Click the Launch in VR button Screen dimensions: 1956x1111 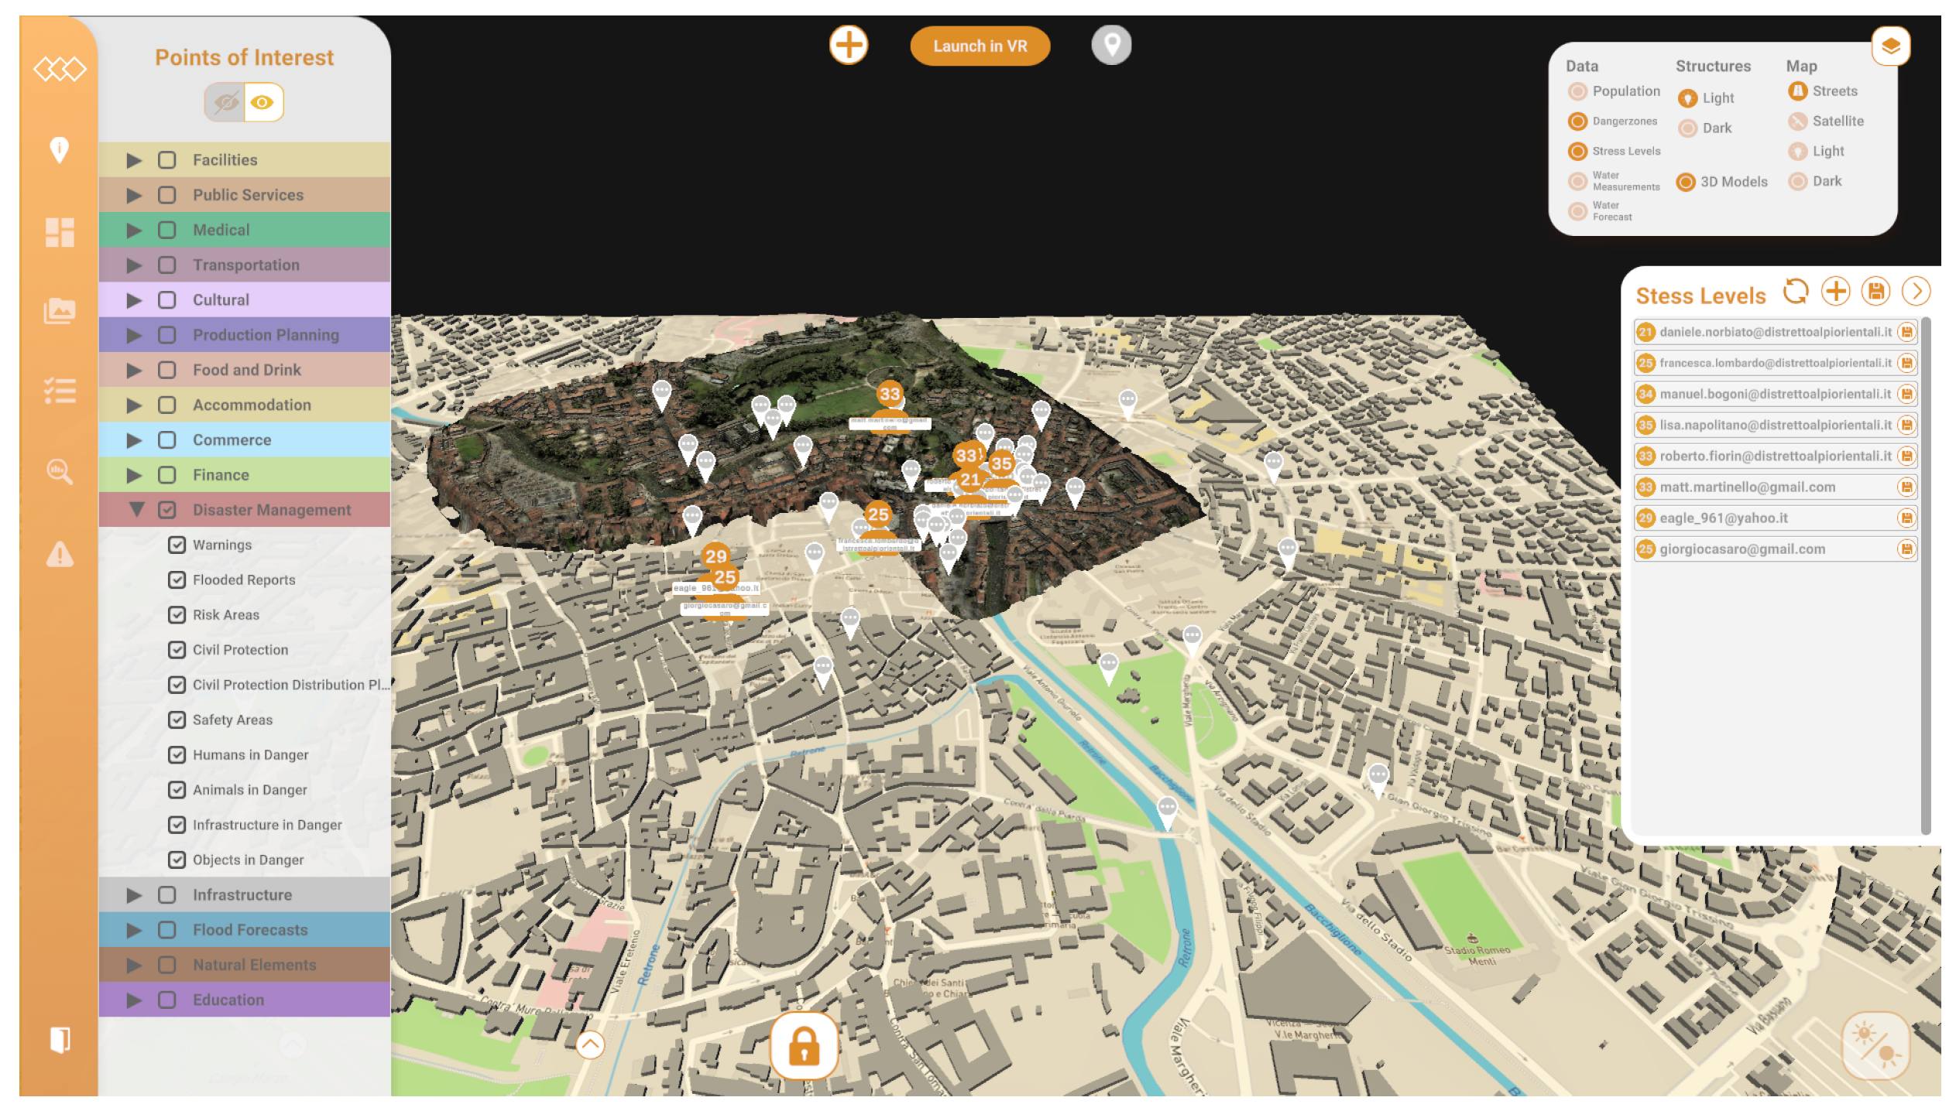click(x=980, y=46)
